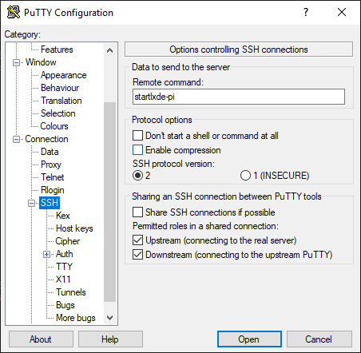Expand the Auth tree node
This screenshot has height=353, width=361.
point(46,254)
